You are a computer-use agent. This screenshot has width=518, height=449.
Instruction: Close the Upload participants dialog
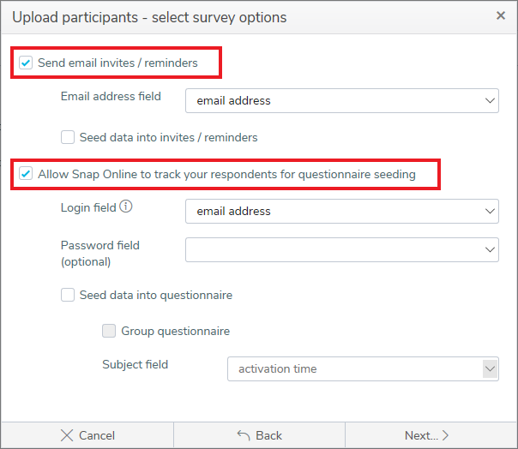(501, 15)
